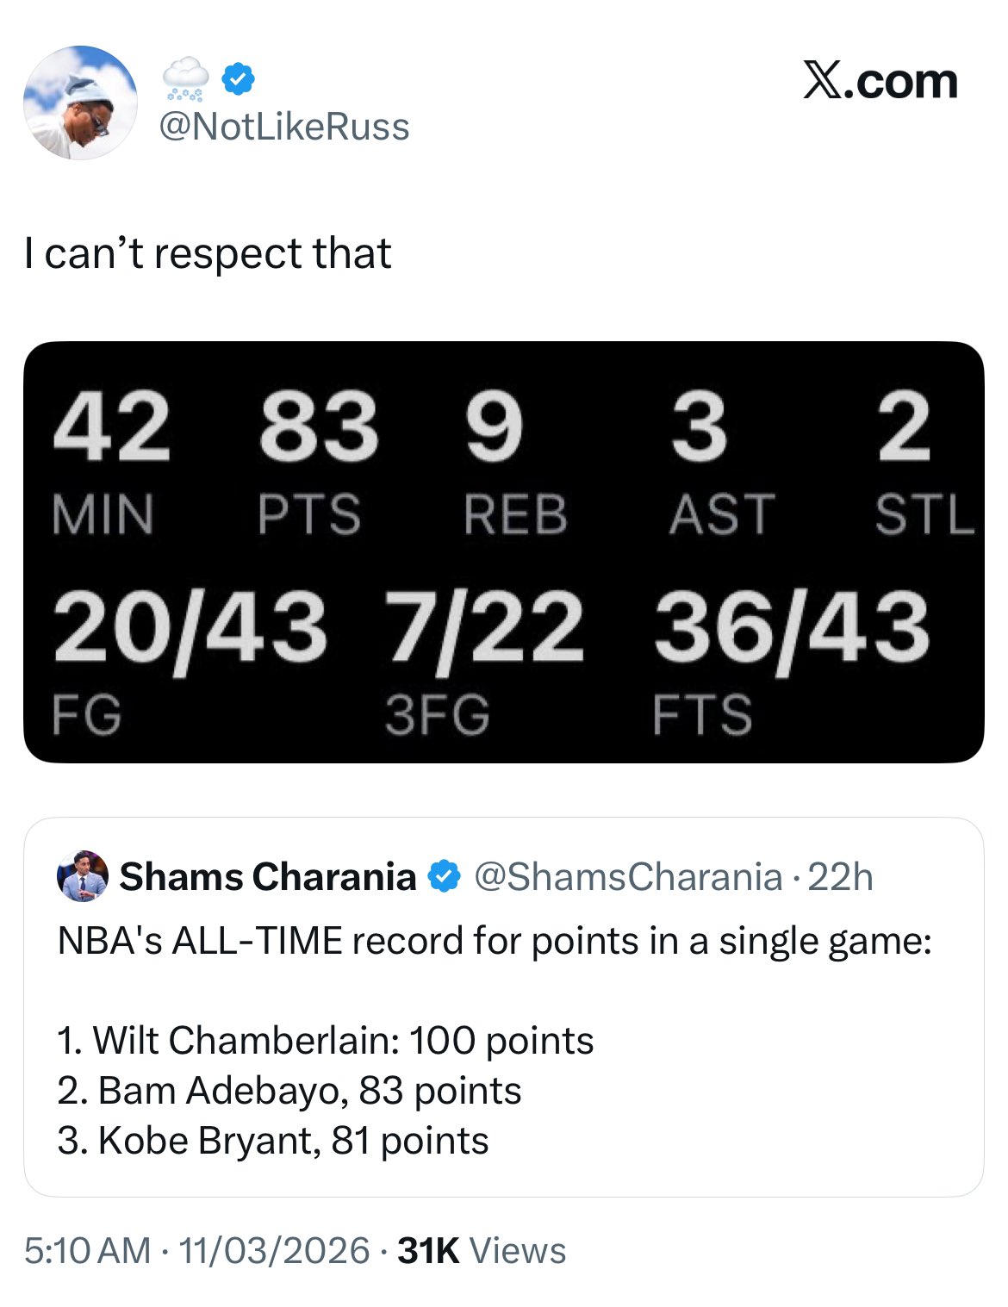Click the @ShamsCharania handle in quoted tweet
1008x1307 pixels.
628,877
